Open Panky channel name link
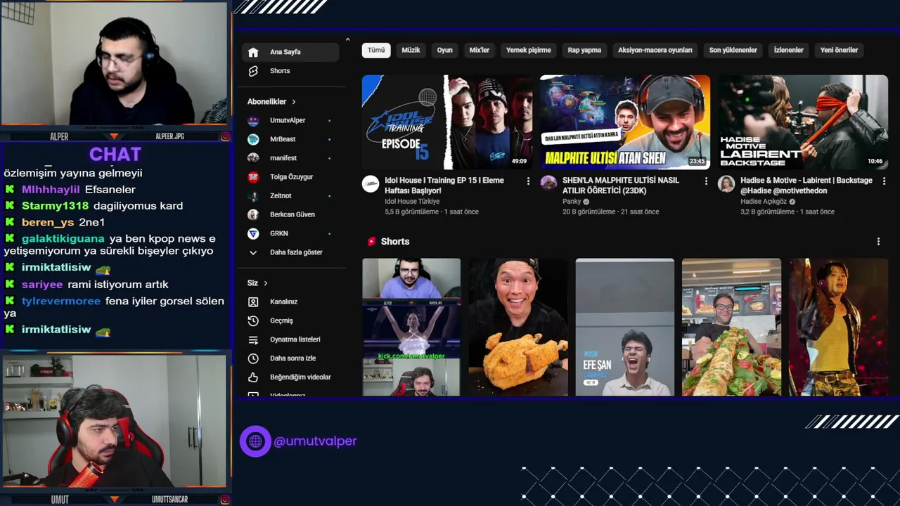The image size is (900, 506). pos(572,202)
